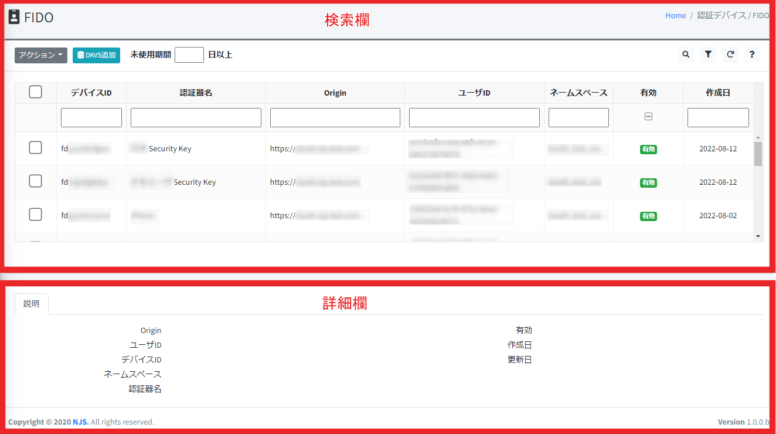Click the 未使用期間 days input field
Screen dimensions: 776x434
coord(189,55)
